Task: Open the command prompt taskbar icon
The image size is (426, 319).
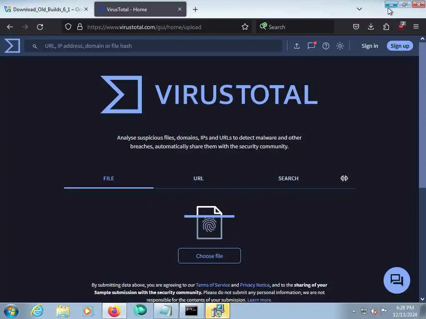Action: [x=191, y=311]
